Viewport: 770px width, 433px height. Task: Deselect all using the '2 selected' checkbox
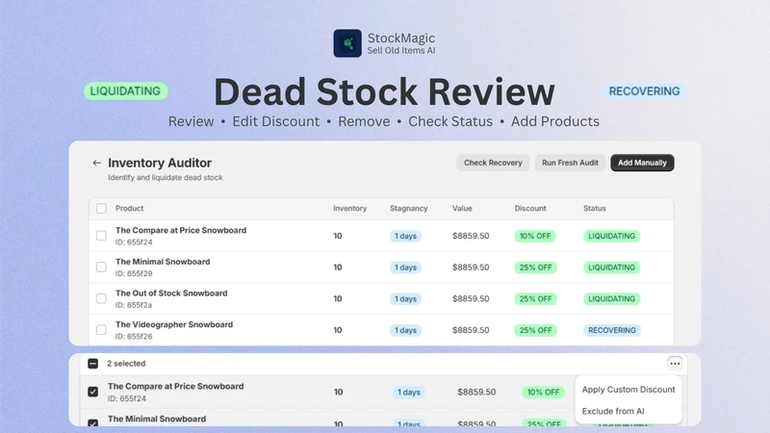(x=92, y=364)
